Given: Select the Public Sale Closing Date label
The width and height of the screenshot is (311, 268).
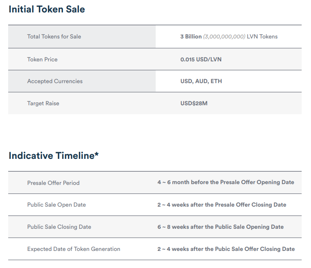Looking at the screenshot, I should (59, 227).
